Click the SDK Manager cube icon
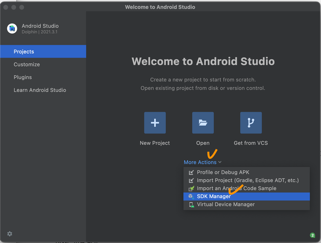The image size is (321, 243). coord(191,197)
